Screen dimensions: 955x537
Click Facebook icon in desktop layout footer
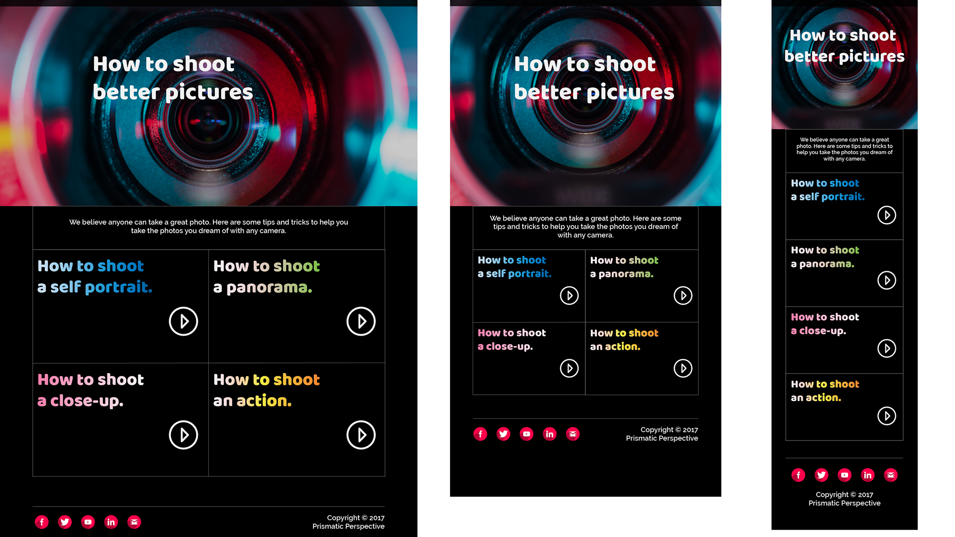pos(42,522)
